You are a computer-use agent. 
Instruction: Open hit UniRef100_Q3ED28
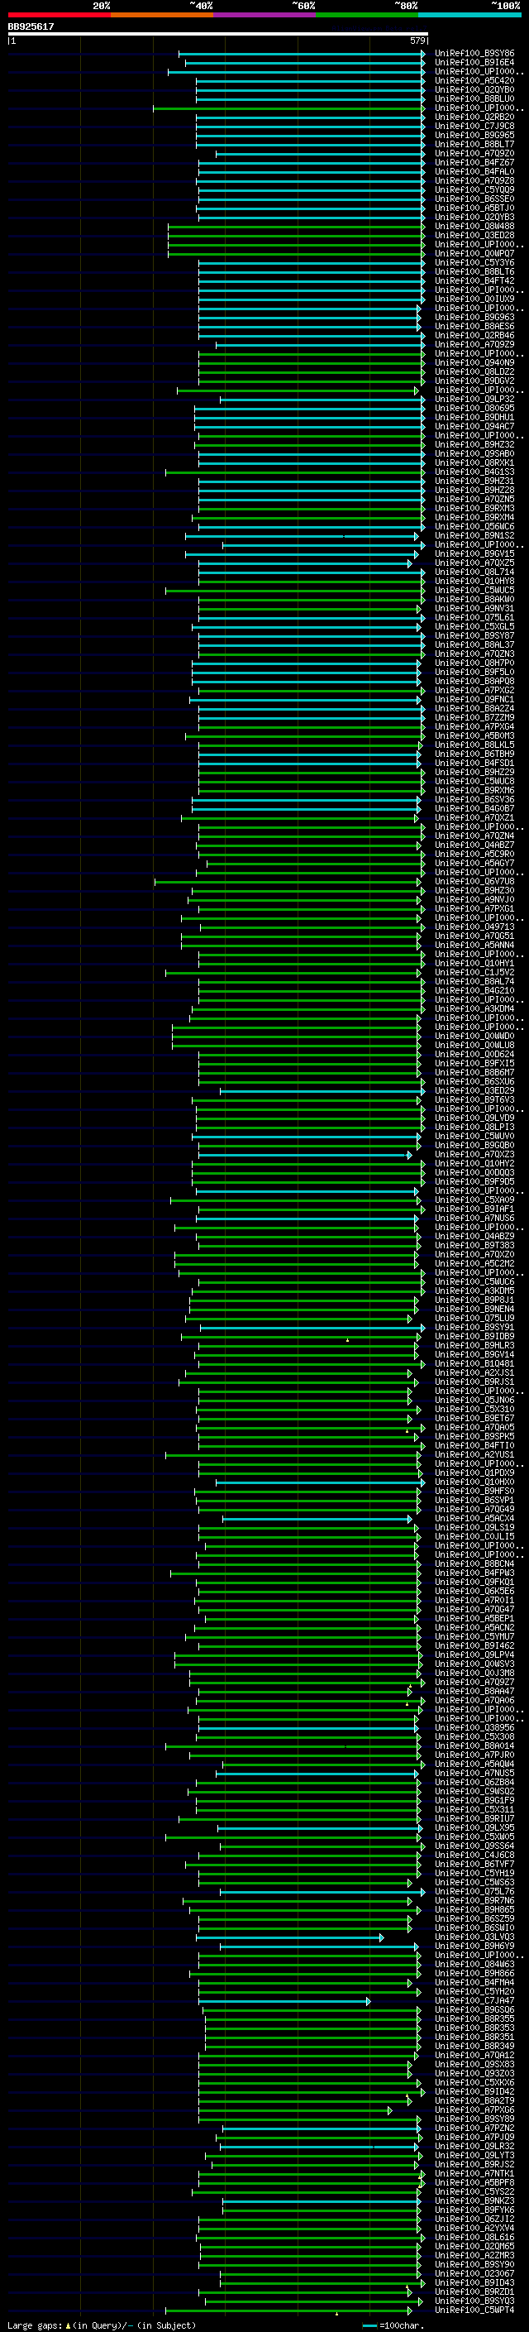[x=474, y=236]
